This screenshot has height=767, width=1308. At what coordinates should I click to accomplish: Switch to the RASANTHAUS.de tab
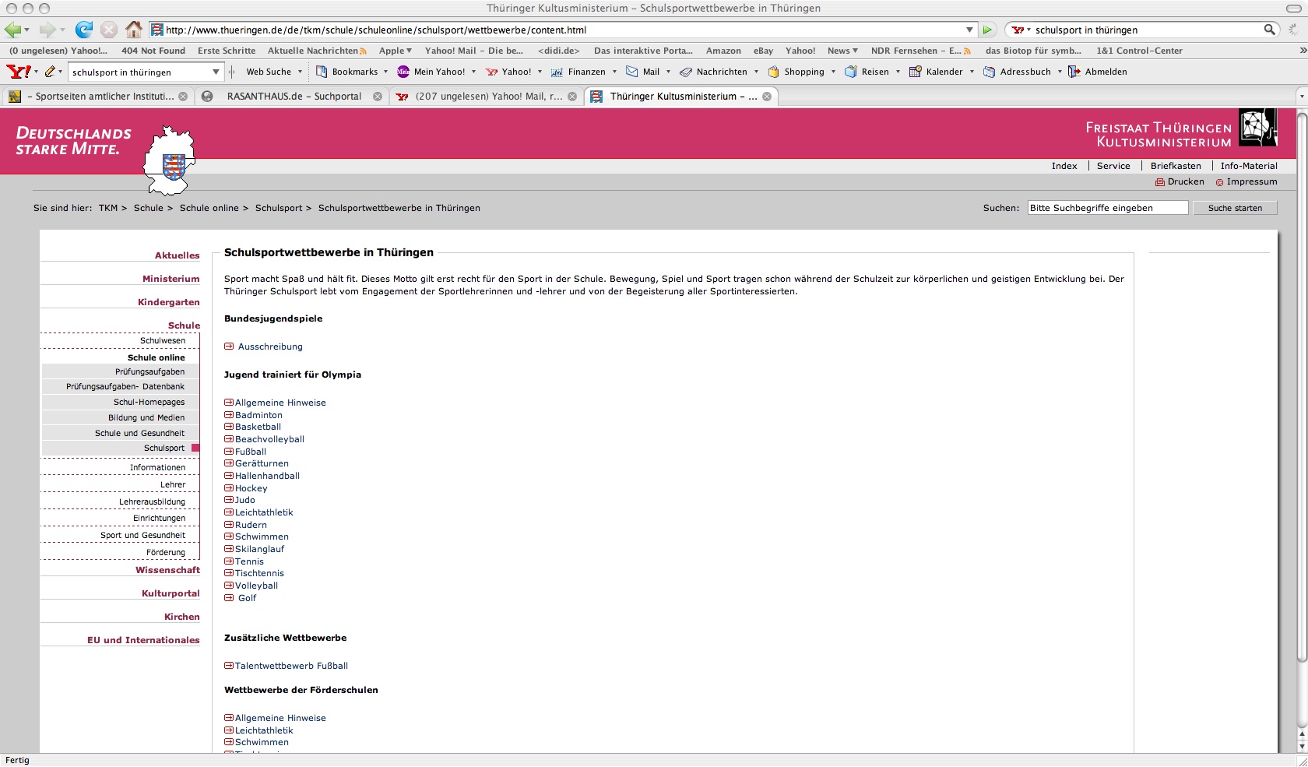tap(294, 97)
